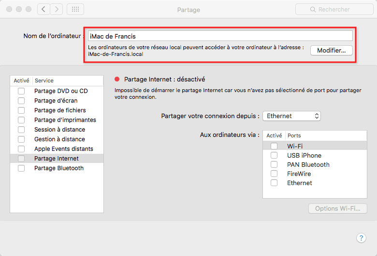Viewport: 377px width, 256px height.
Task: Enable Session à distance checkbox
Action: [21, 130]
